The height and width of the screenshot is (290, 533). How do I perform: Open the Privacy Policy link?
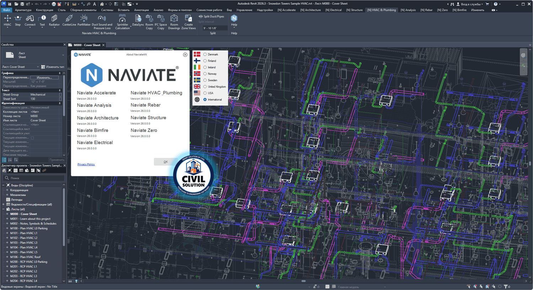86,164
